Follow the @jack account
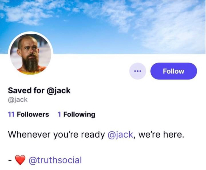206x170 pixels. pyautogui.click(x=174, y=71)
